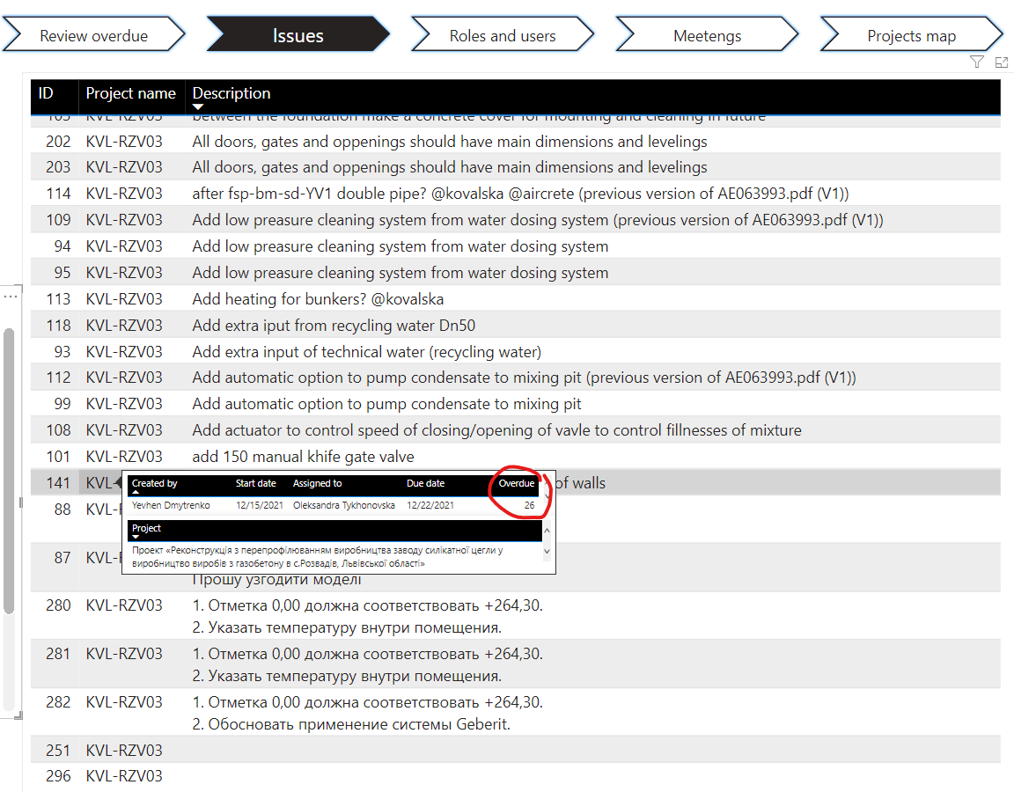The image size is (1014, 792).
Task: Open the three-dots more options menu on the left
Action: point(11,296)
